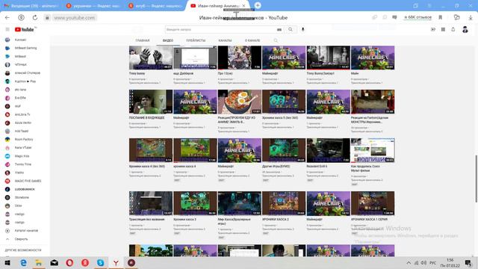Open the ПОСЛАНИЕ В БУДУЩЕЕ video thumbnail
478x269 pixels.
point(151,102)
